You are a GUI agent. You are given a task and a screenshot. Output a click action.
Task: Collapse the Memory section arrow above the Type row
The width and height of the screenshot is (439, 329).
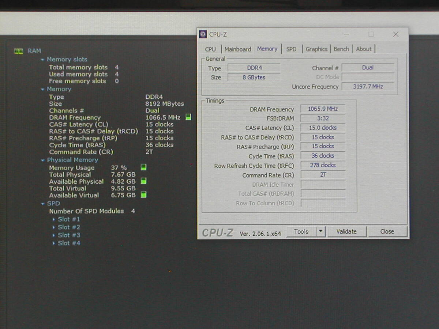point(43,89)
